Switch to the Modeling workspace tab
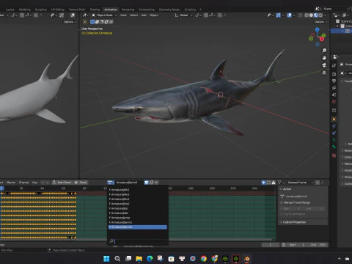This screenshot has width=352, height=264. pyautogui.click(x=25, y=10)
